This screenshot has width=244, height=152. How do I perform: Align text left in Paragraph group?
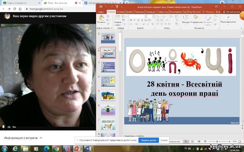tap(158, 24)
